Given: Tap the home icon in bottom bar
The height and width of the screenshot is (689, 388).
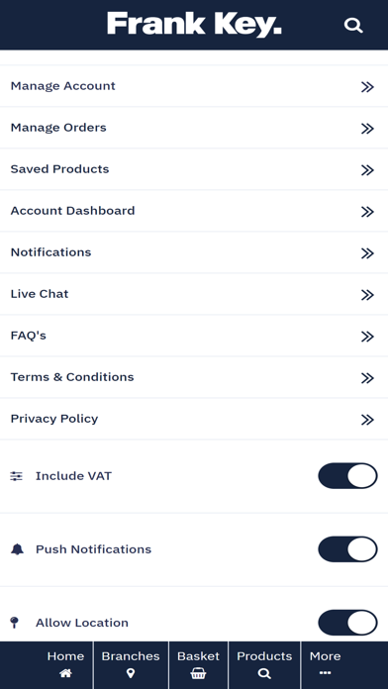Looking at the screenshot, I should tap(65, 673).
